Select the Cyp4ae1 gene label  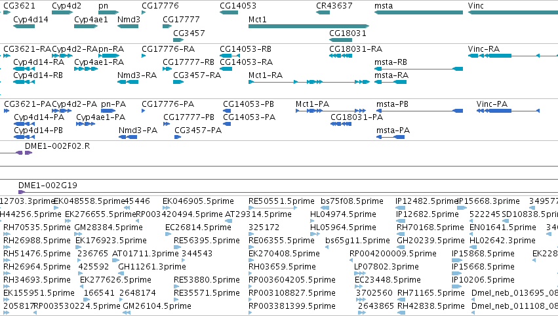point(91,20)
